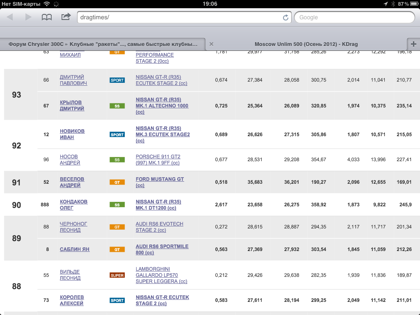The width and height of the screenshot is (420, 315).
Task: Tap speed value 245,9
Action: 406,205
